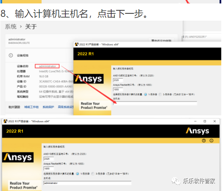
Task: Click the 相关链接 label
Action: (x=14, y=107)
